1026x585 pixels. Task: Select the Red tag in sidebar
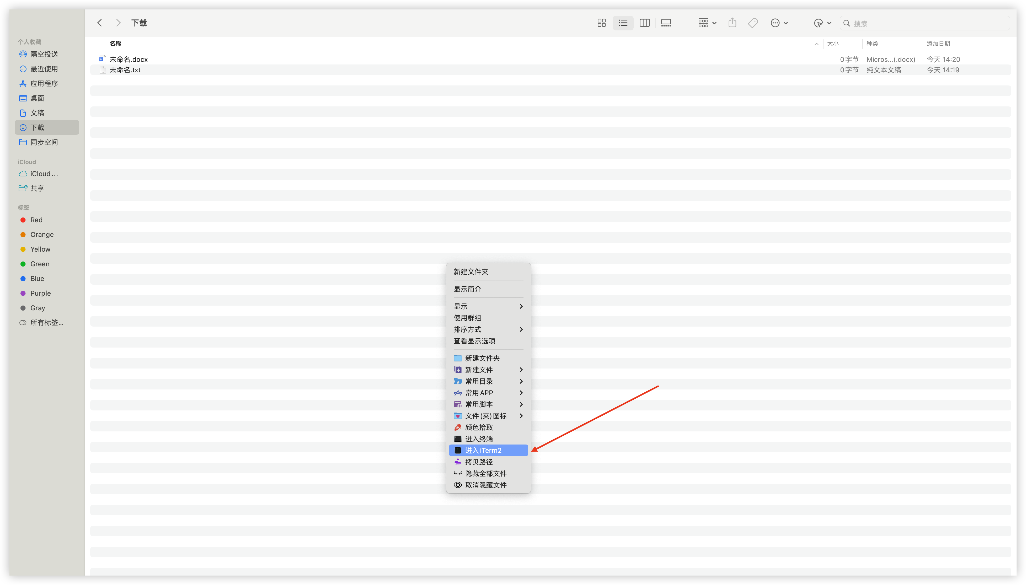pos(36,220)
